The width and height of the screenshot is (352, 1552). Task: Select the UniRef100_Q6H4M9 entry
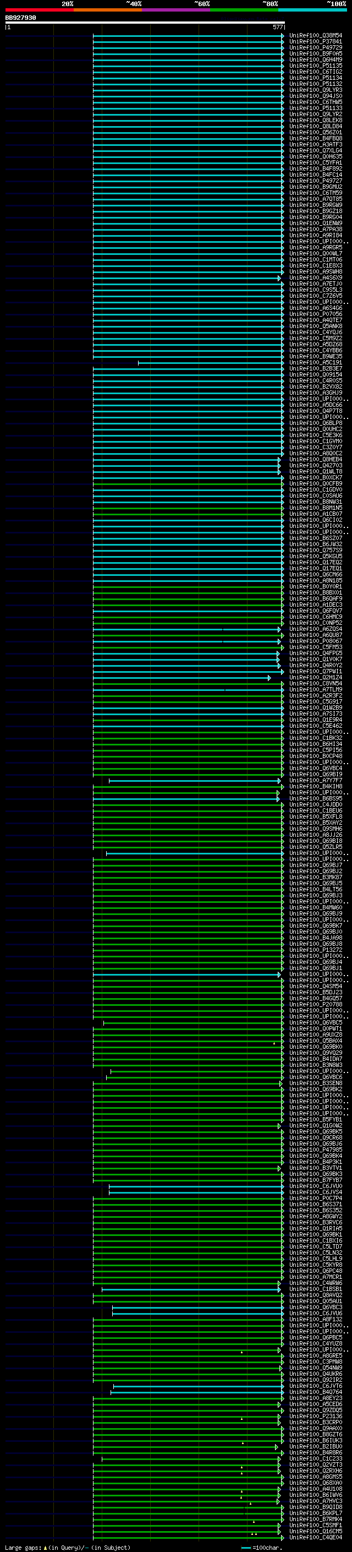[316, 59]
